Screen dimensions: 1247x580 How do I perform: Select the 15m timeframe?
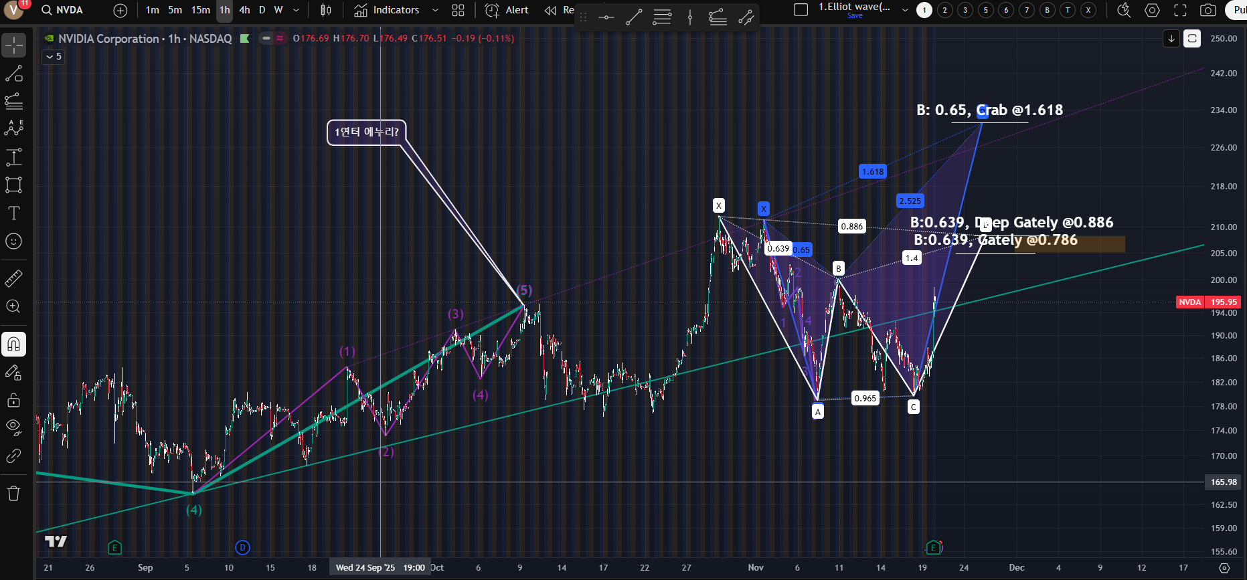[200, 10]
